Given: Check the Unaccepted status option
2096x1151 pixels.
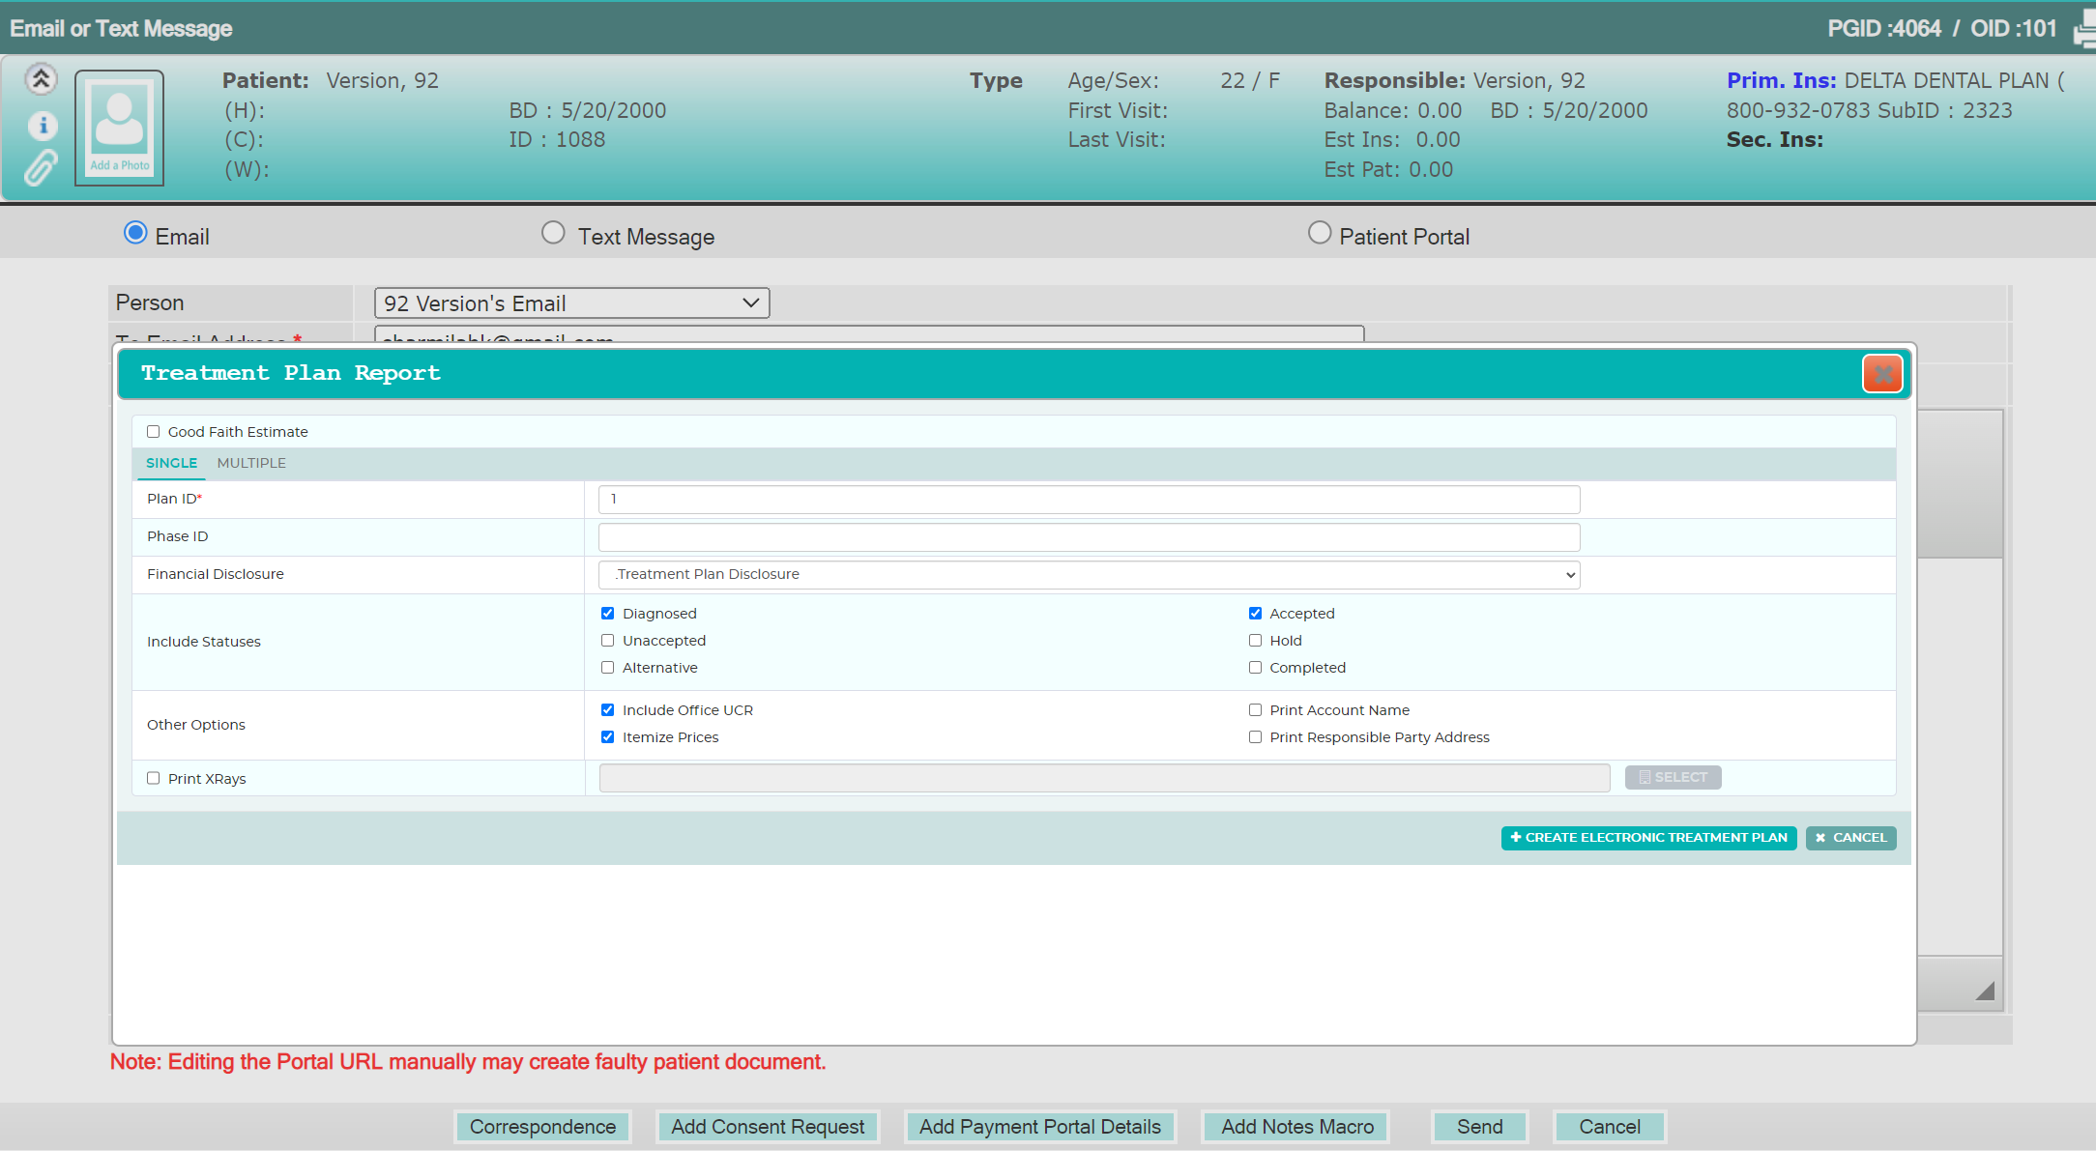Looking at the screenshot, I should click(607, 641).
